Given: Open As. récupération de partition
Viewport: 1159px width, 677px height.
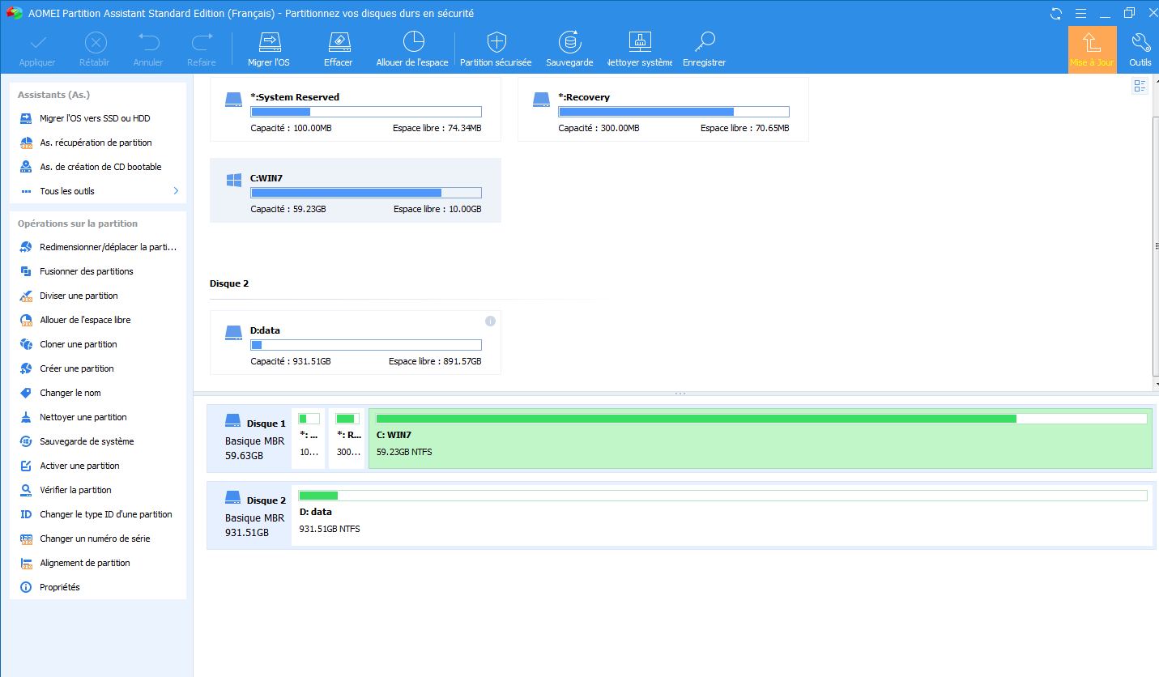Looking at the screenshot, I should (x=96, y=143).
